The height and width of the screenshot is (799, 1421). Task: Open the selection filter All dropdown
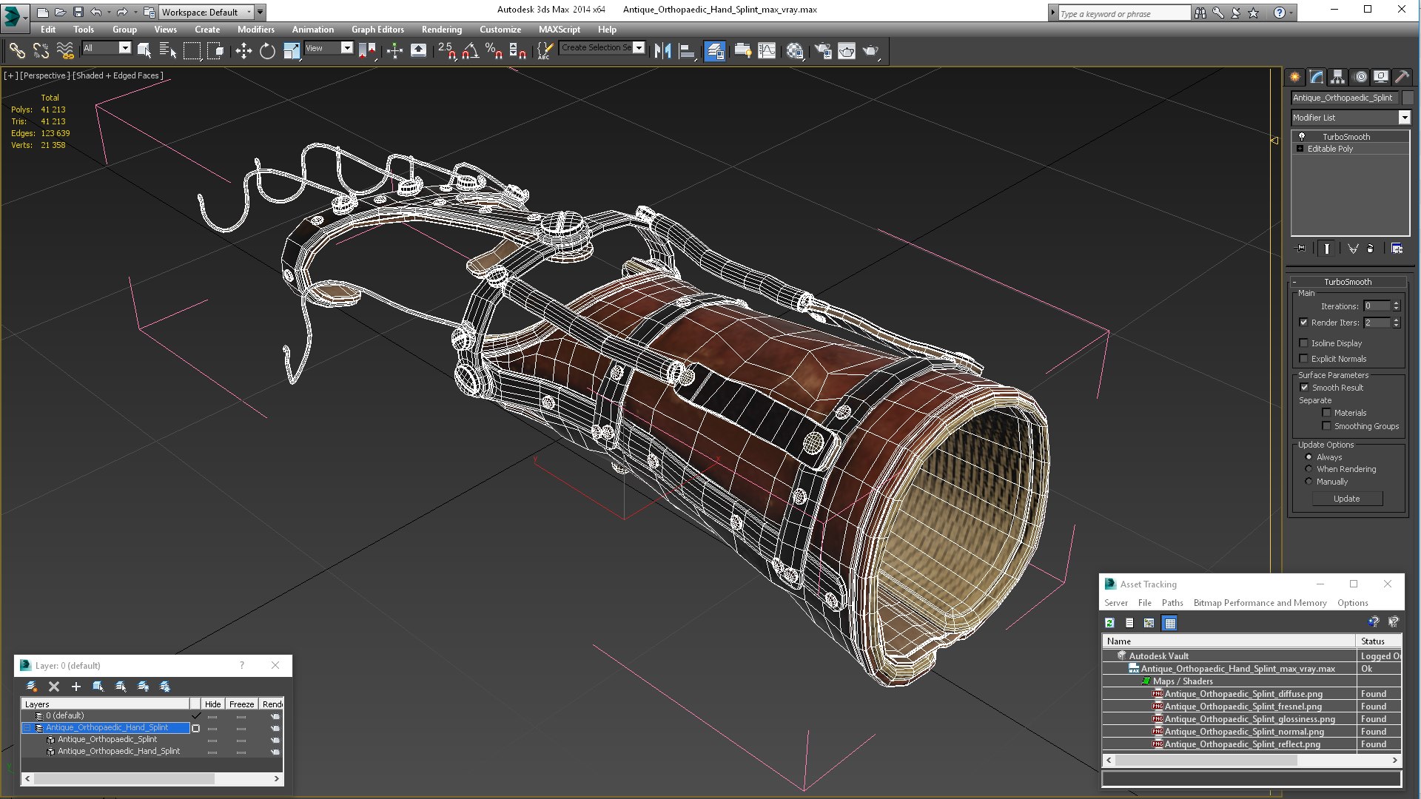(x=125, y=48)
